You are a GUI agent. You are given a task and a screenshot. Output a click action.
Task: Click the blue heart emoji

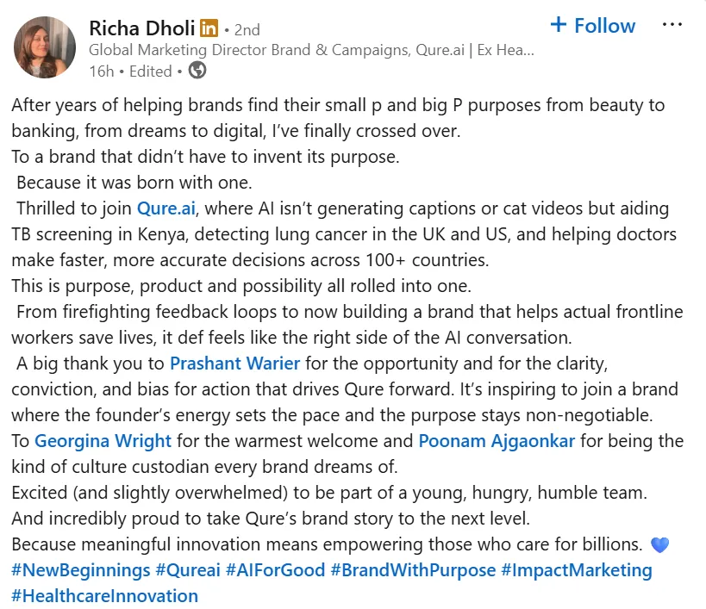659,545
